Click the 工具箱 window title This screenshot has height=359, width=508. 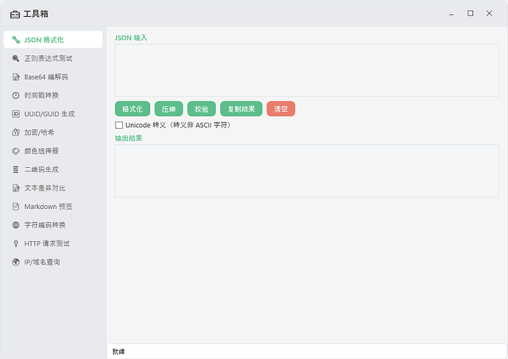36,14
